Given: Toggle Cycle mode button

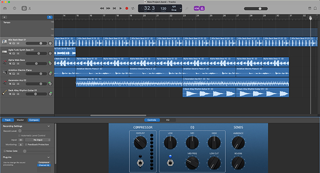Looking at the screenshot, I should point(133,8).
